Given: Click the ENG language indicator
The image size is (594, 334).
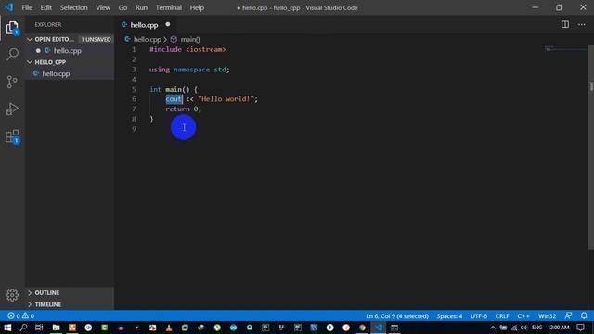Looking at the screenshot, I should click(536, 328).
